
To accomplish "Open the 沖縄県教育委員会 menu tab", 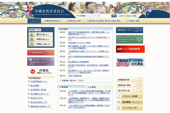I will click(53, 21).
